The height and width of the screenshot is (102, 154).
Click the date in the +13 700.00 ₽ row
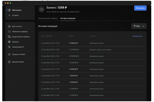click(50, 50)
